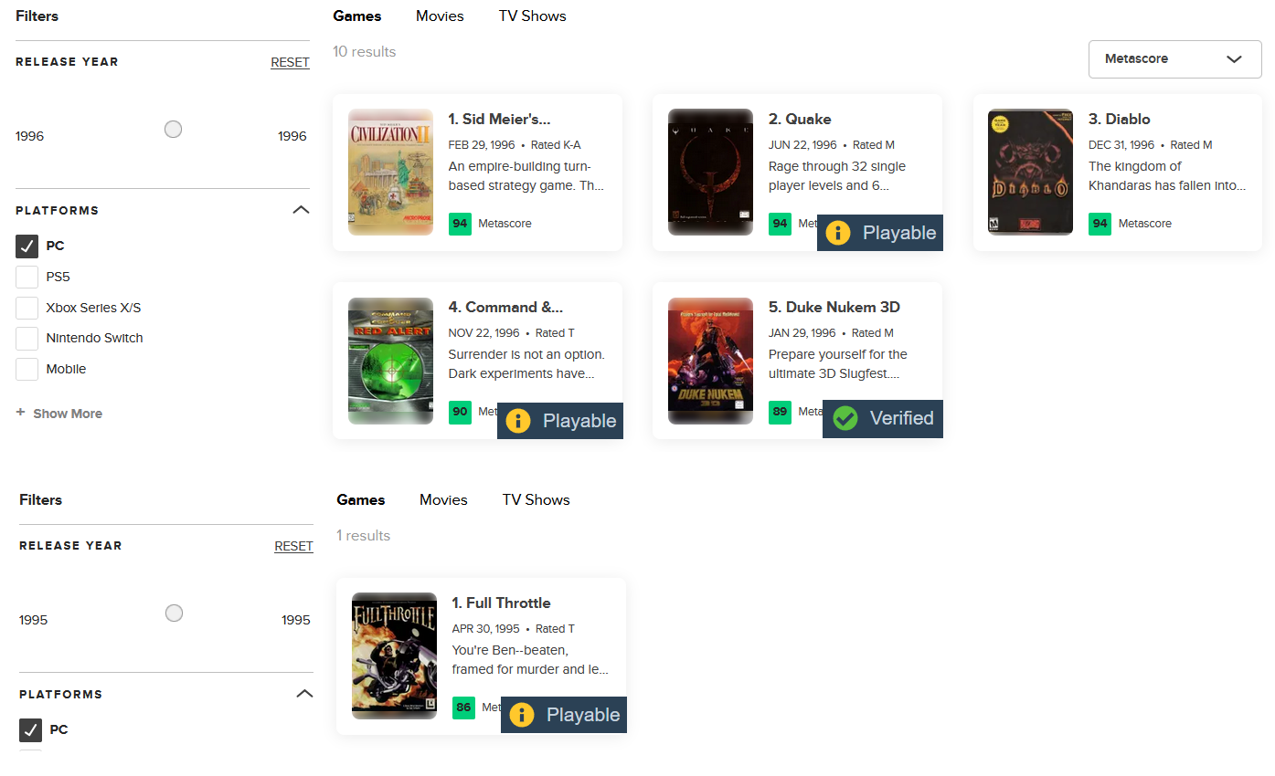Click the 1996 release year slider handle
This screenshot has height=776, width=1275.
click(x=173, y=130)
